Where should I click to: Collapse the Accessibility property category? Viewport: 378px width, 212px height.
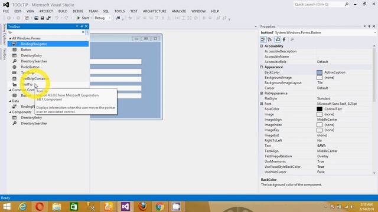click(x=262, y=46)
